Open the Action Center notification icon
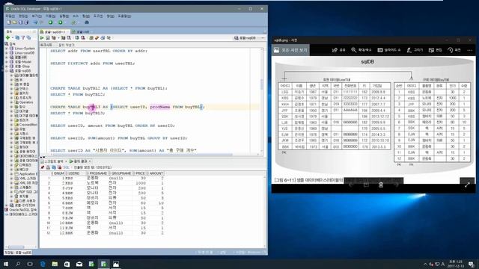Image resolution: width=479 pixels, height=269 pixels. pyautogui.click(x=471, y=264)
